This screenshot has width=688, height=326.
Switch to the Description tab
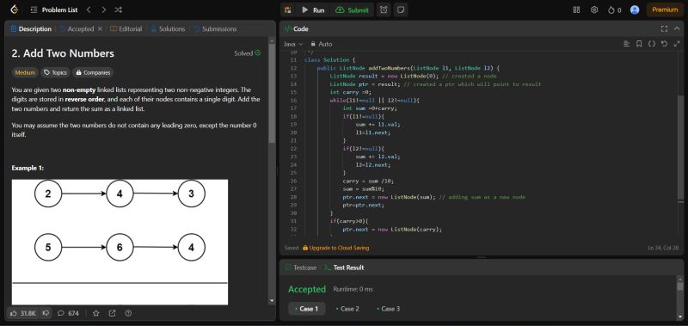31,29
